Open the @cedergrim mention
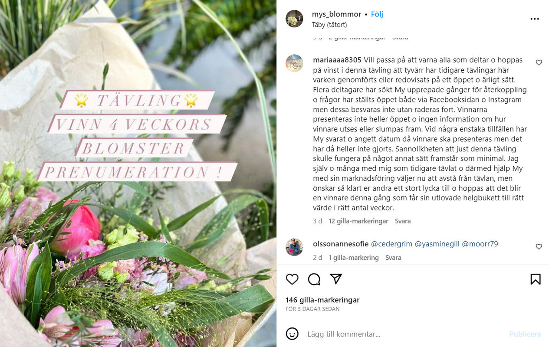 391,244
